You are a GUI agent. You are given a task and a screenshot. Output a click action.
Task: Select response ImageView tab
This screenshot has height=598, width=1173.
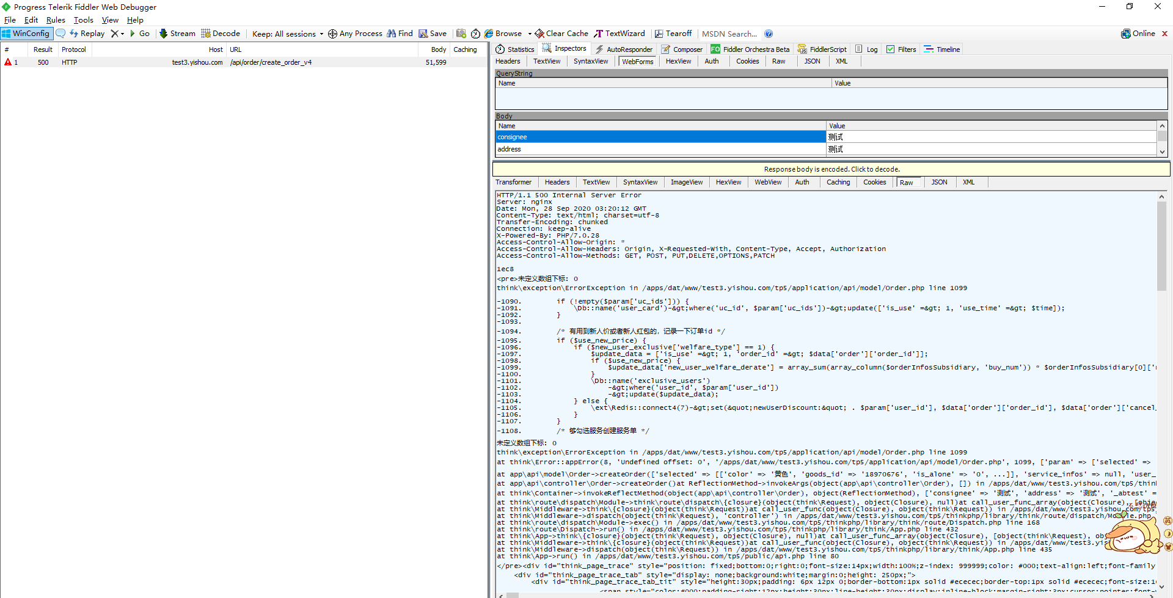tap(687, 182)
